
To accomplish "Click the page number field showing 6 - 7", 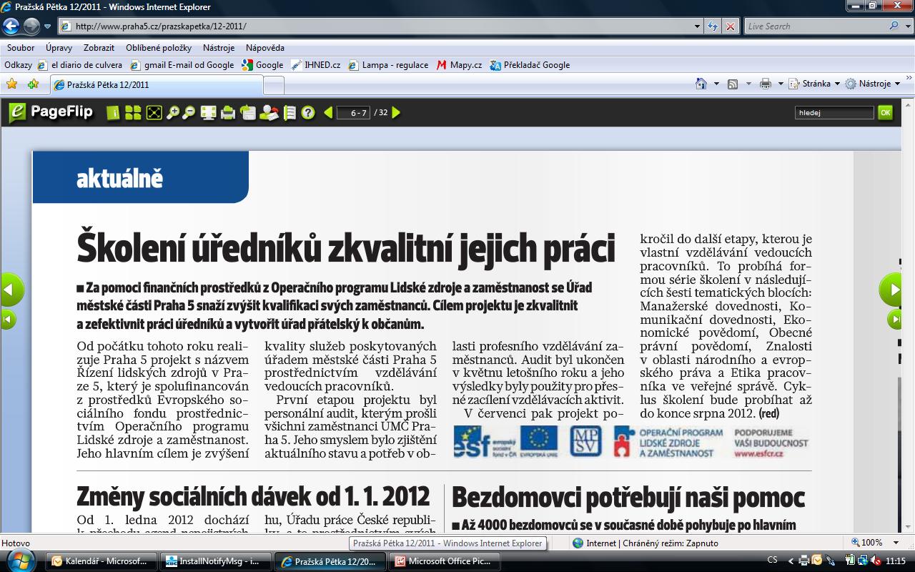I will [x=353, y=112].
